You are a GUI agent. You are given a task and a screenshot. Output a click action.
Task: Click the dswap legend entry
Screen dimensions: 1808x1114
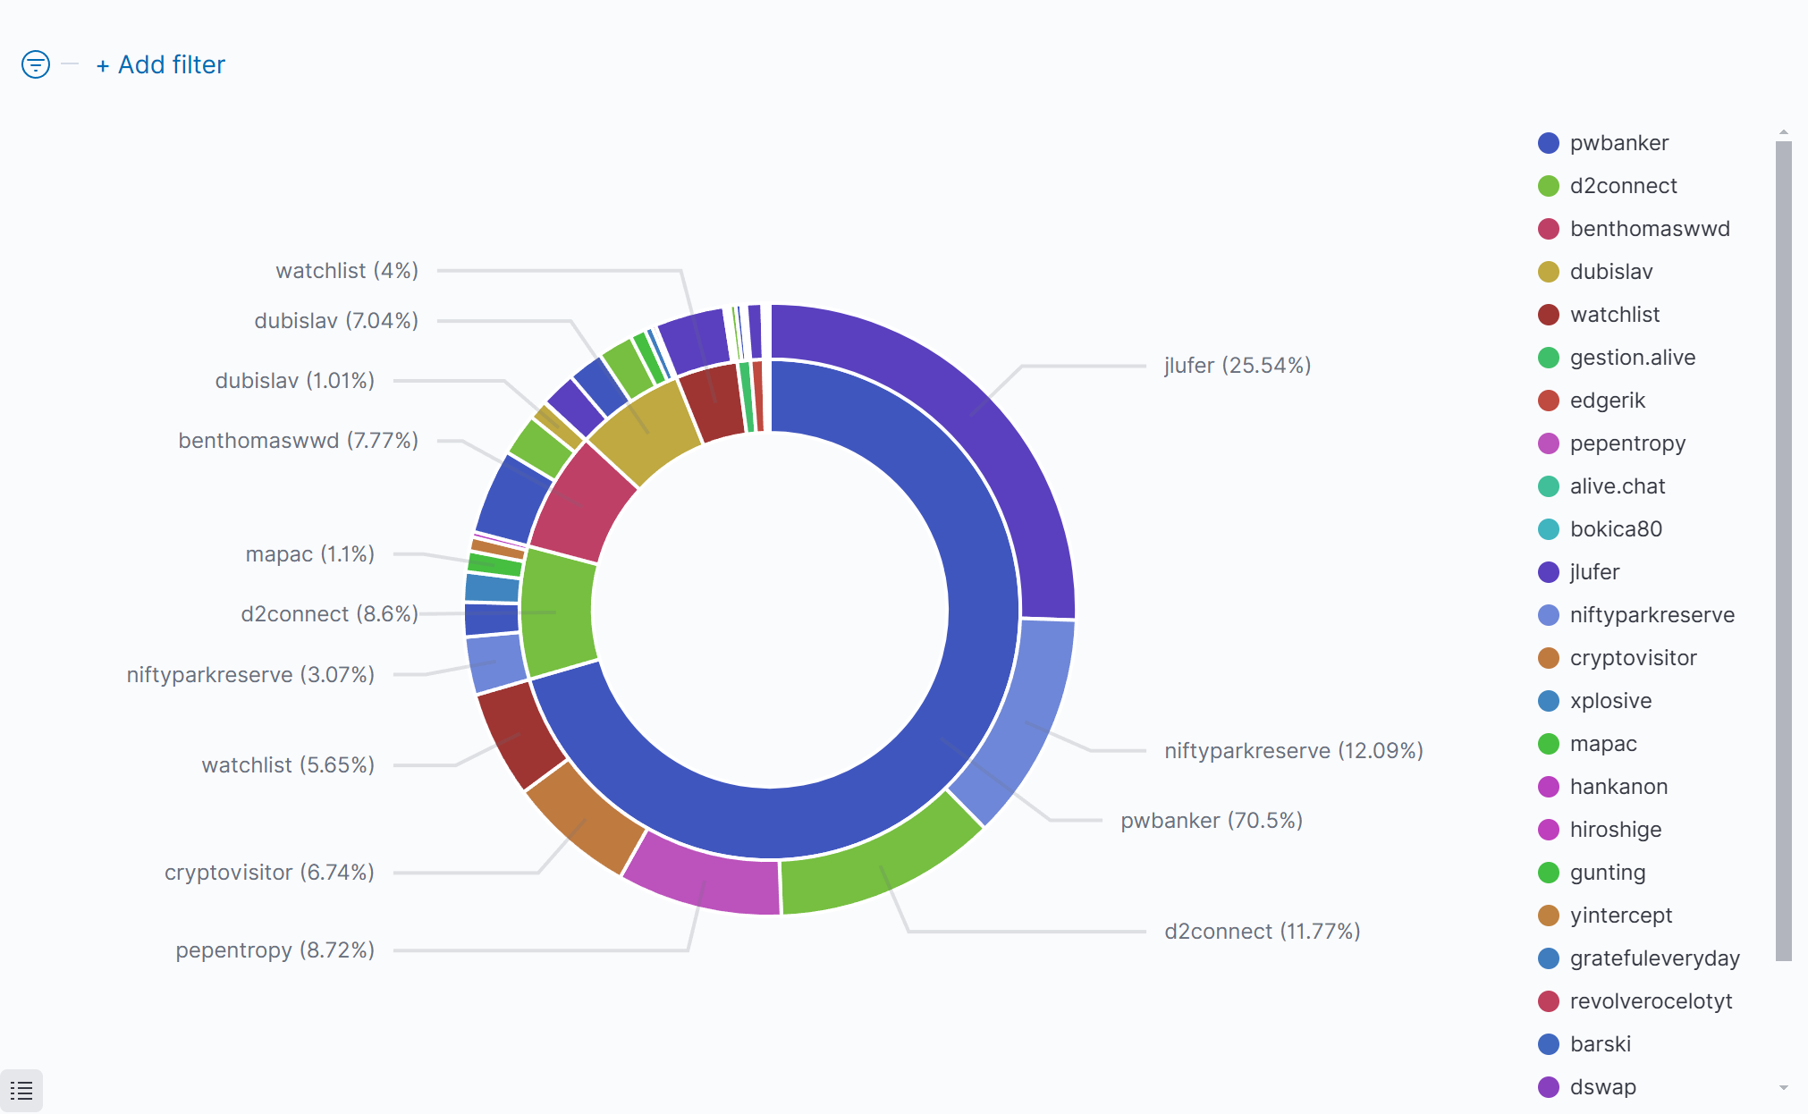[1602, 1087]
